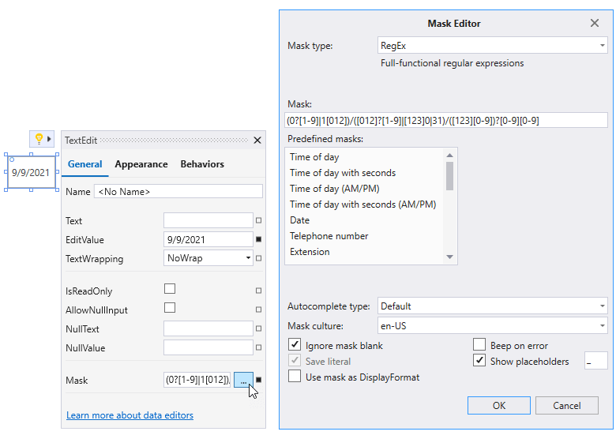Enable the Beep on error checkbox

(479, 345)
